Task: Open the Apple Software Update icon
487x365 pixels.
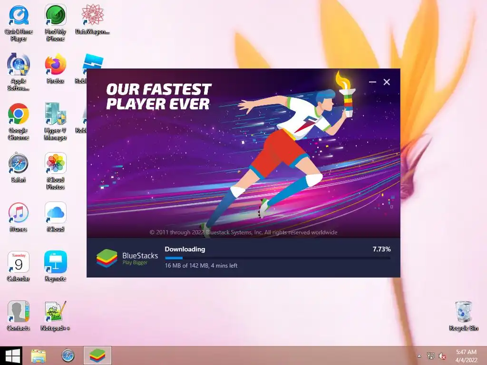Action: 19,72
